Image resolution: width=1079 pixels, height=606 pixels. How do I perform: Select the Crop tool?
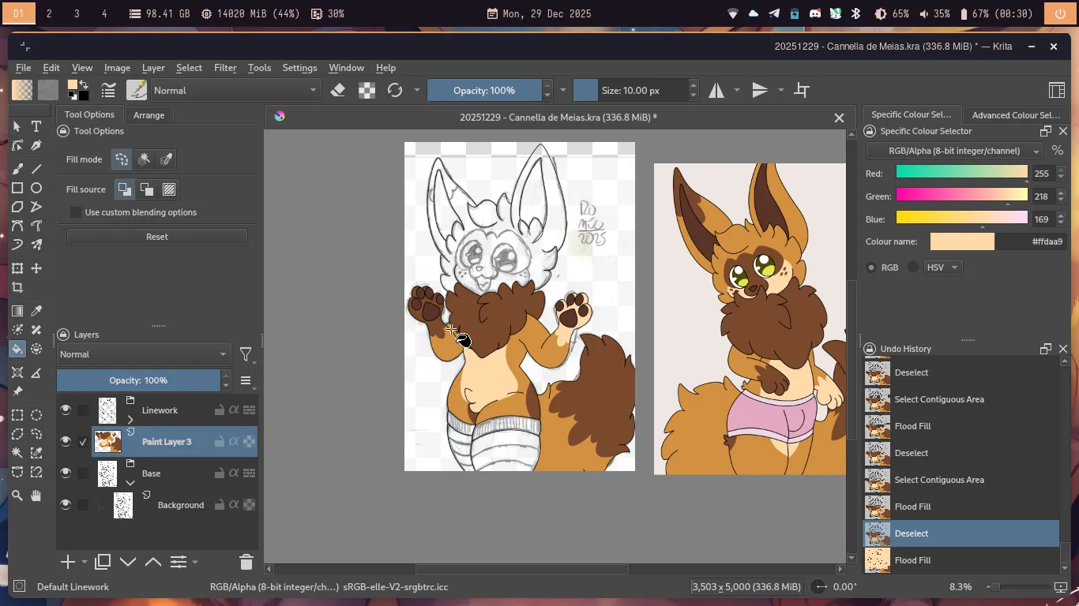click(x=17, y=288)
